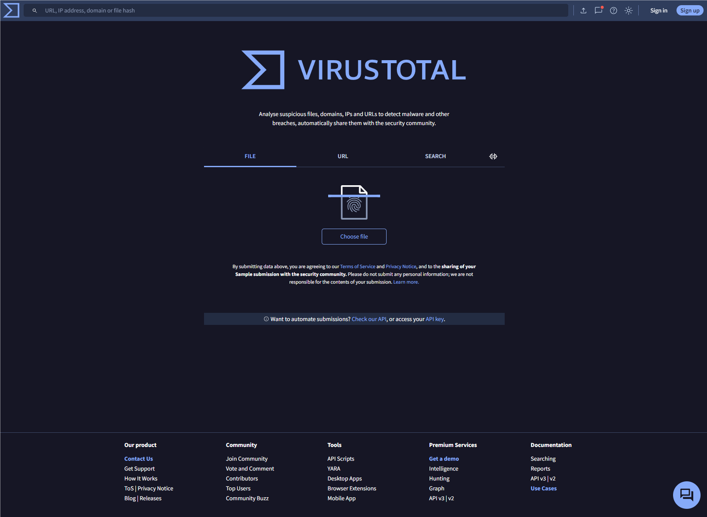Open Reports documentation link

540,469
